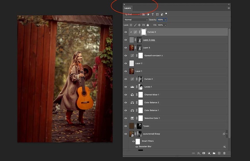
Task: Click the Curves 3 adjustment icon
Action: 135,32
